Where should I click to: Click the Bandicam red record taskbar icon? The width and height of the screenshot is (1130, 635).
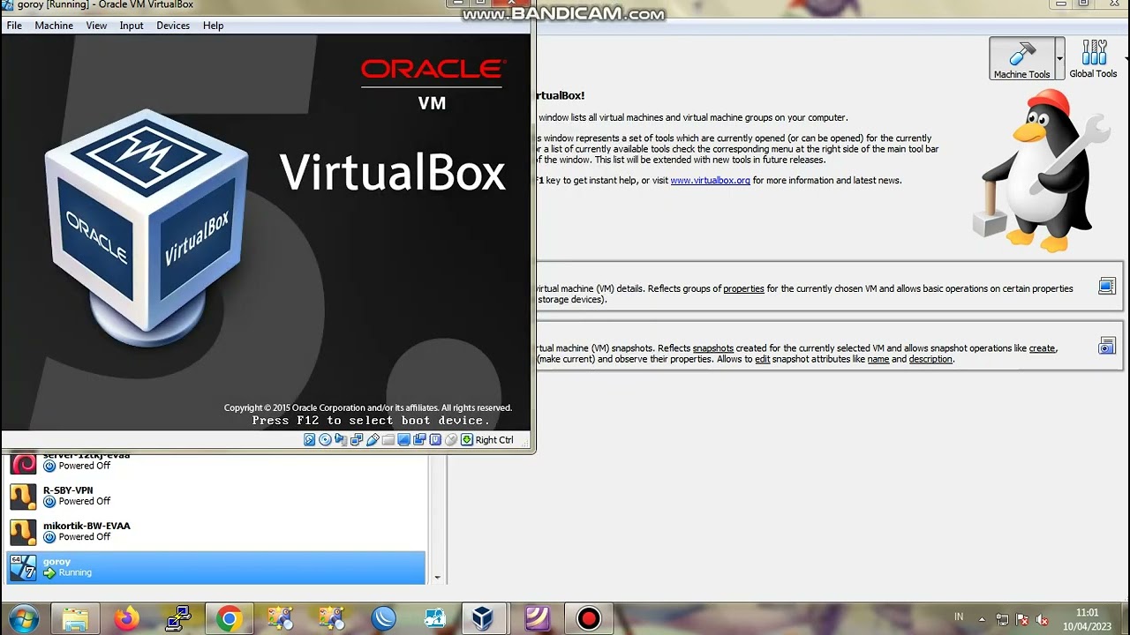(588, 619)
